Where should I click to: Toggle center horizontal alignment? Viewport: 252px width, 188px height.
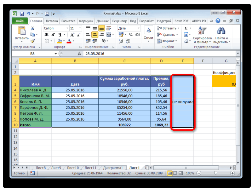tap(95, 35)
